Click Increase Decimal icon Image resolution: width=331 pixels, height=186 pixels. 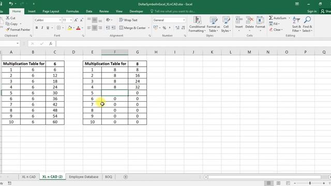177,27
